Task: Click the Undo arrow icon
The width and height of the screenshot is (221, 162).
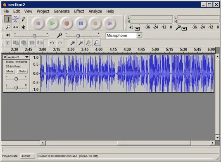Action: (52, 43)
